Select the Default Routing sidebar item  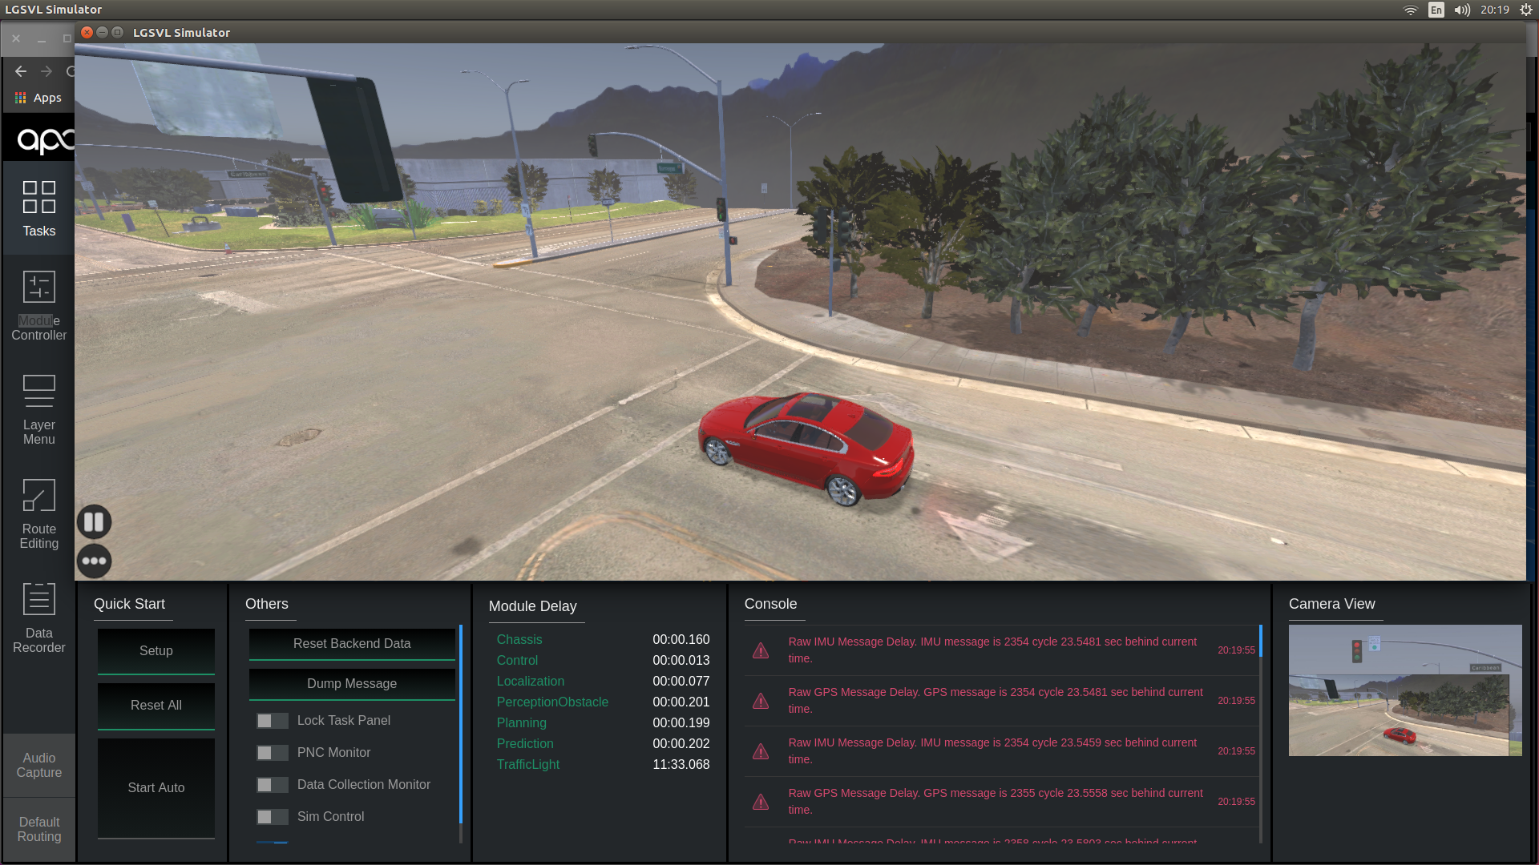(x=38, y=829)
